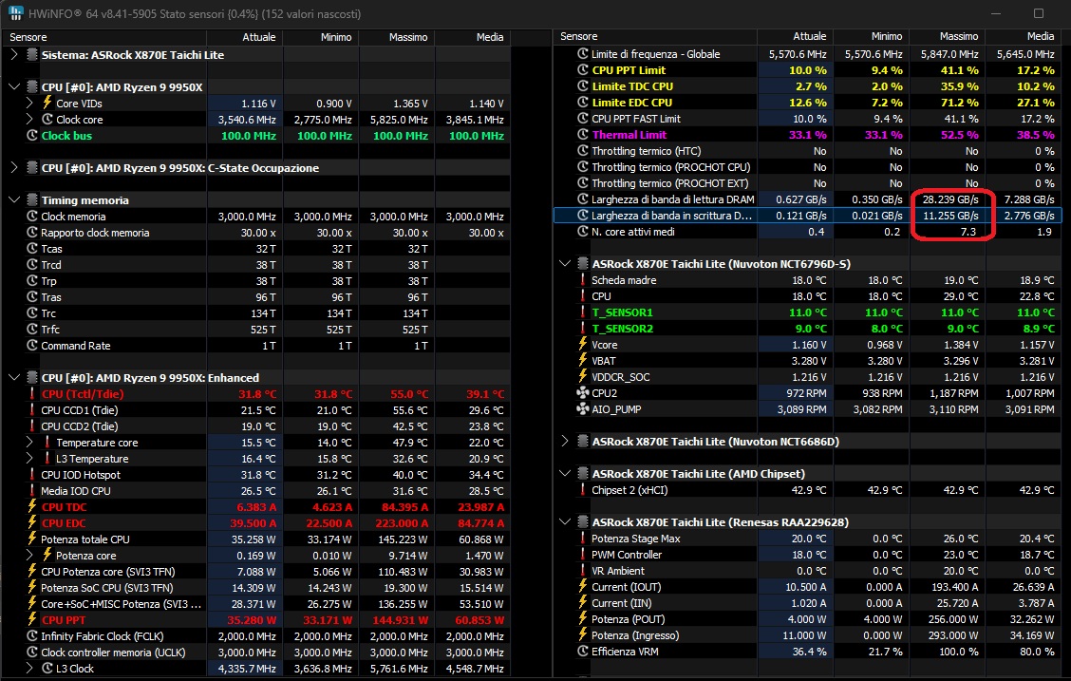Collapse the AMD Ryzen 9 9950X: Enhanced group
1071x681 pixels.
tap(14, 378)
